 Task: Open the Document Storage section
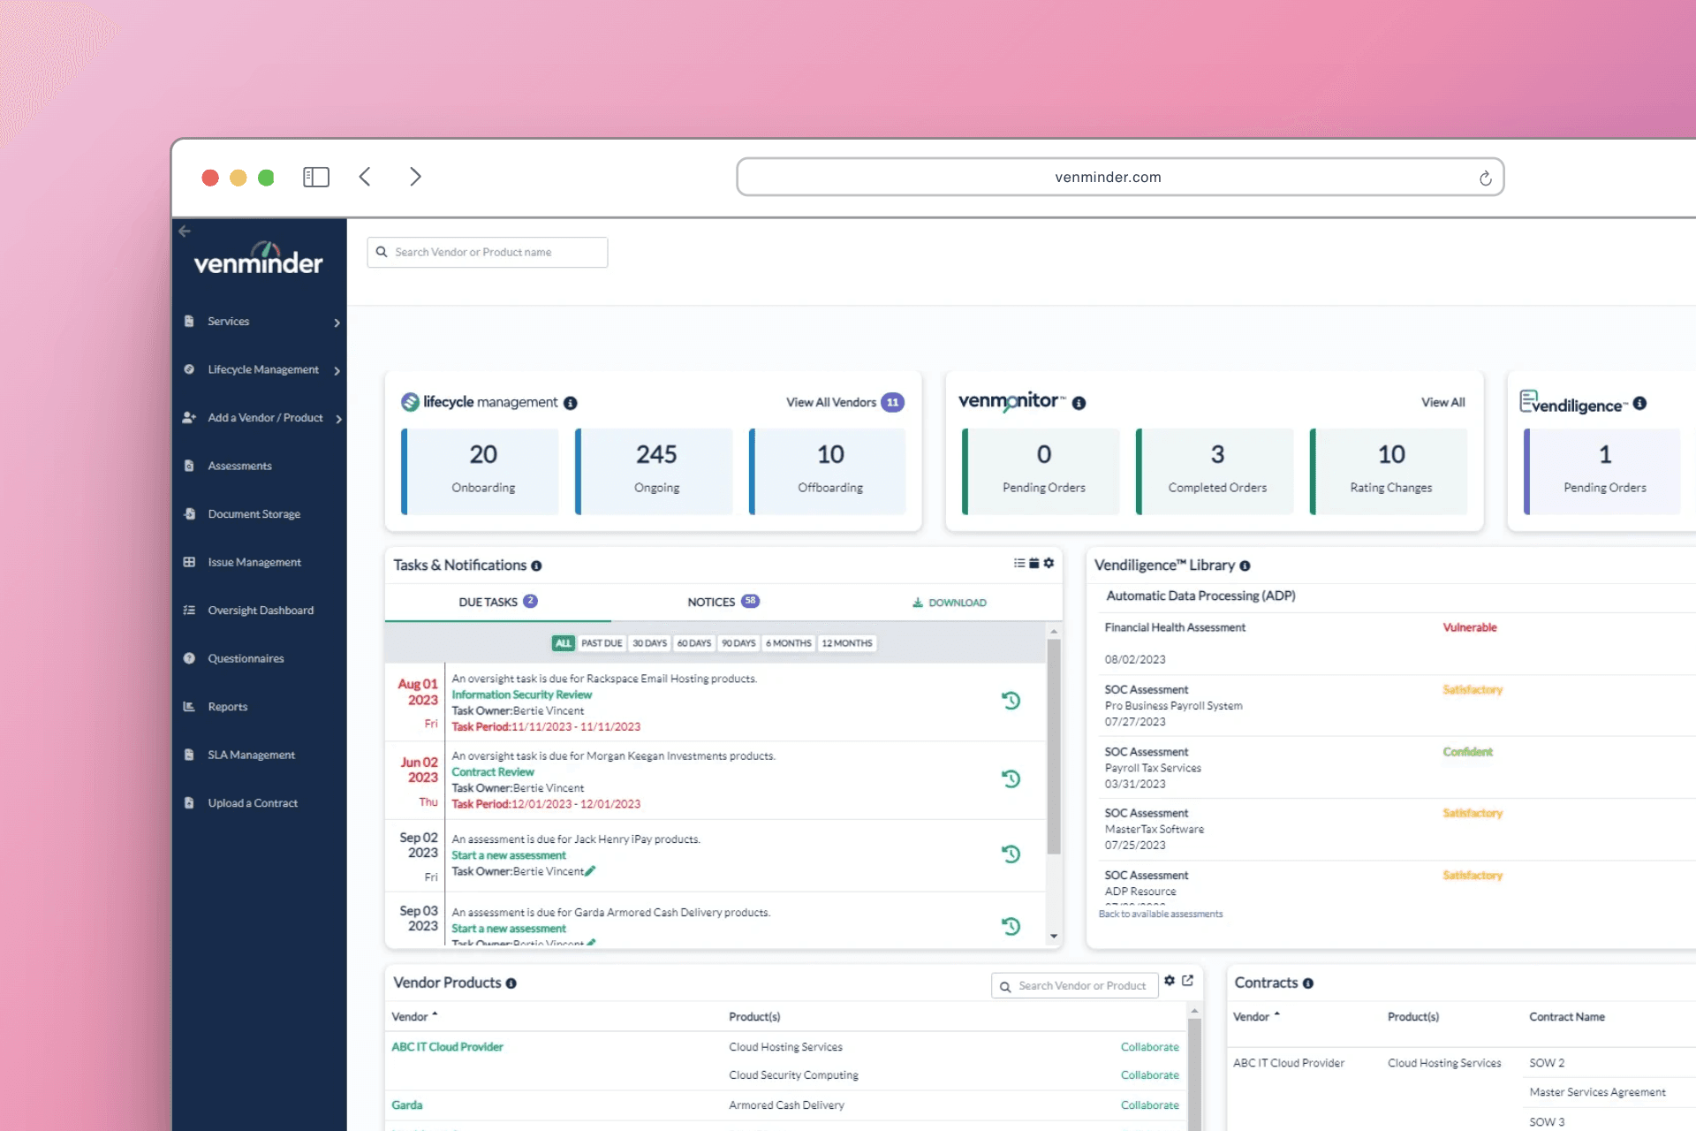(254, 513)
